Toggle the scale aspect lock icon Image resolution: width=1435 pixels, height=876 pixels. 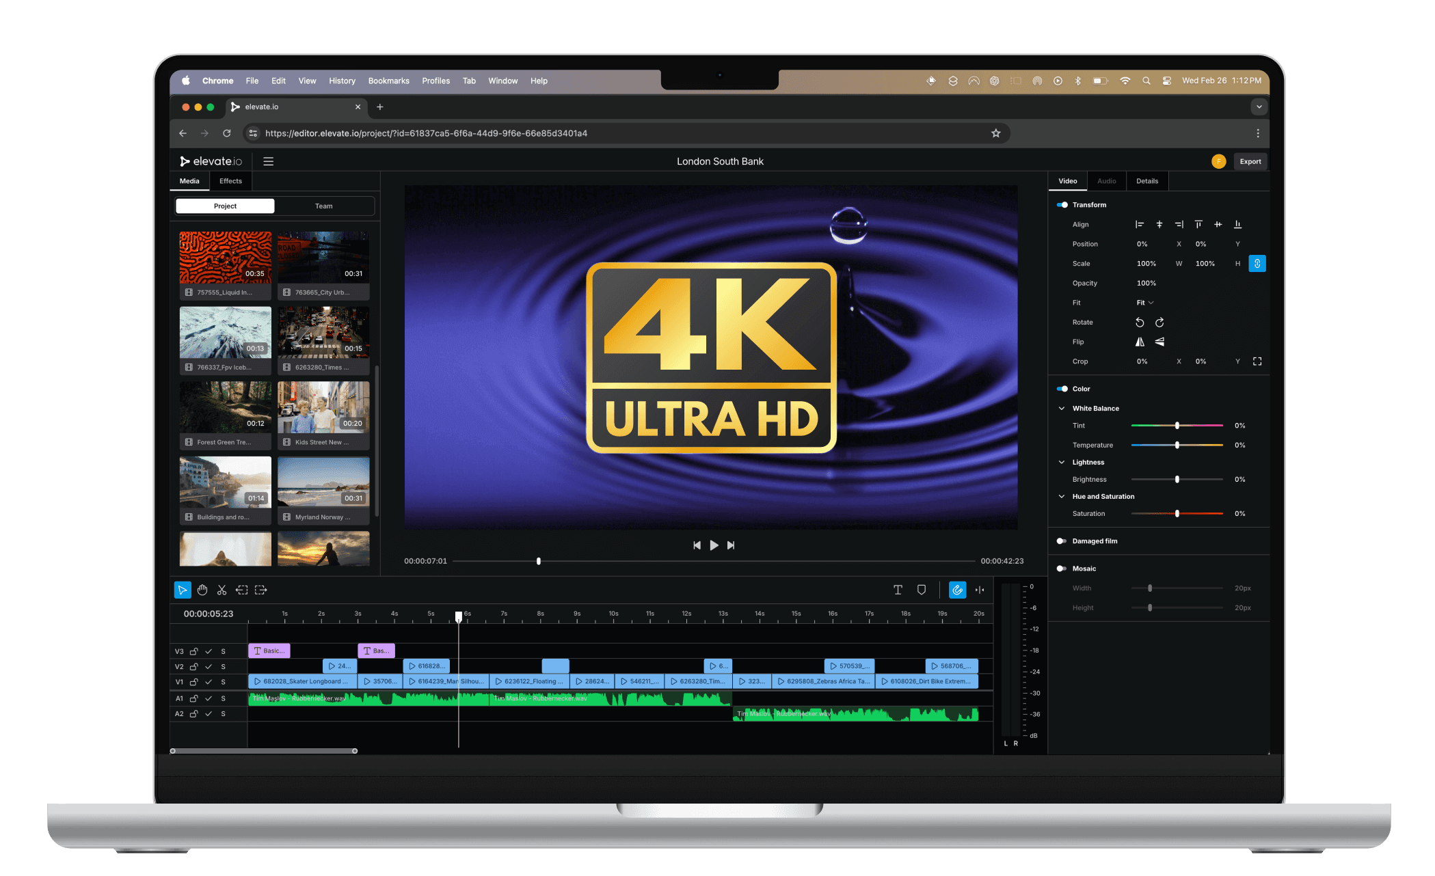[x=1257, y=264]
